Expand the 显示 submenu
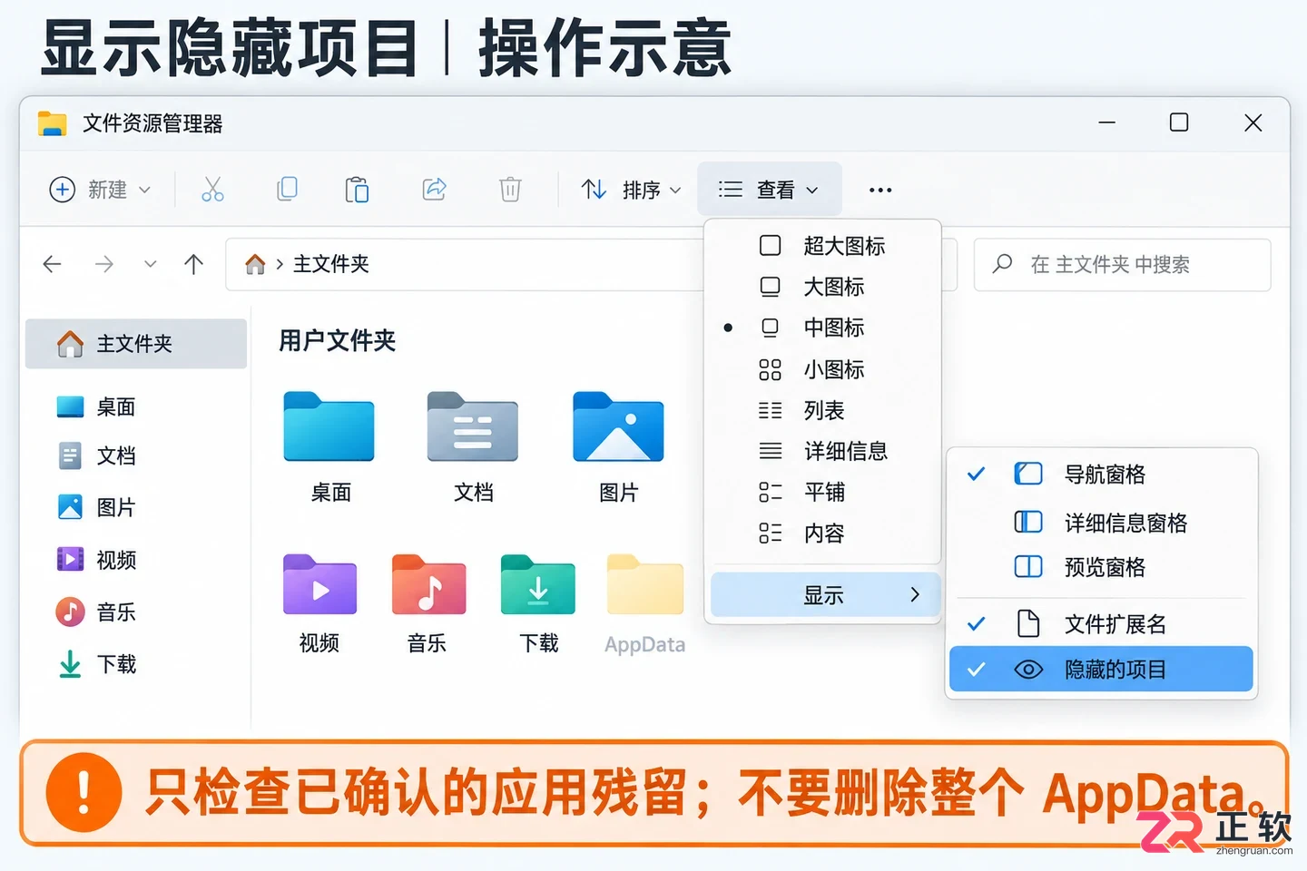 tap(825, 594)
